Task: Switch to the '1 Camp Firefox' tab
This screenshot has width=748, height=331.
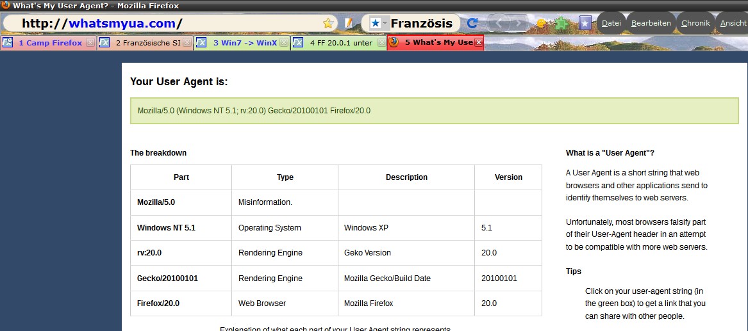Action: coord(50,43)
